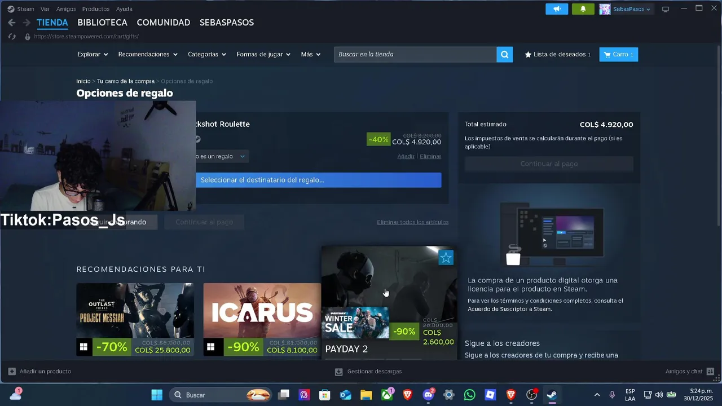This screenshot has height=406, width=722.
Task: Switch to the BIBLIOTECA tab
Action: [x=103, y=23]
